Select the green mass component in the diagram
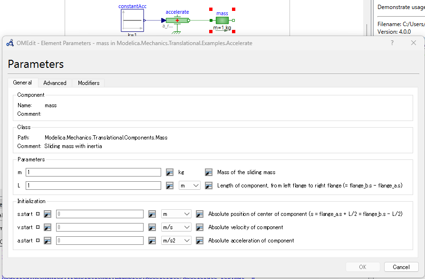This screenshot has width=425, height=279. (222, 20)
